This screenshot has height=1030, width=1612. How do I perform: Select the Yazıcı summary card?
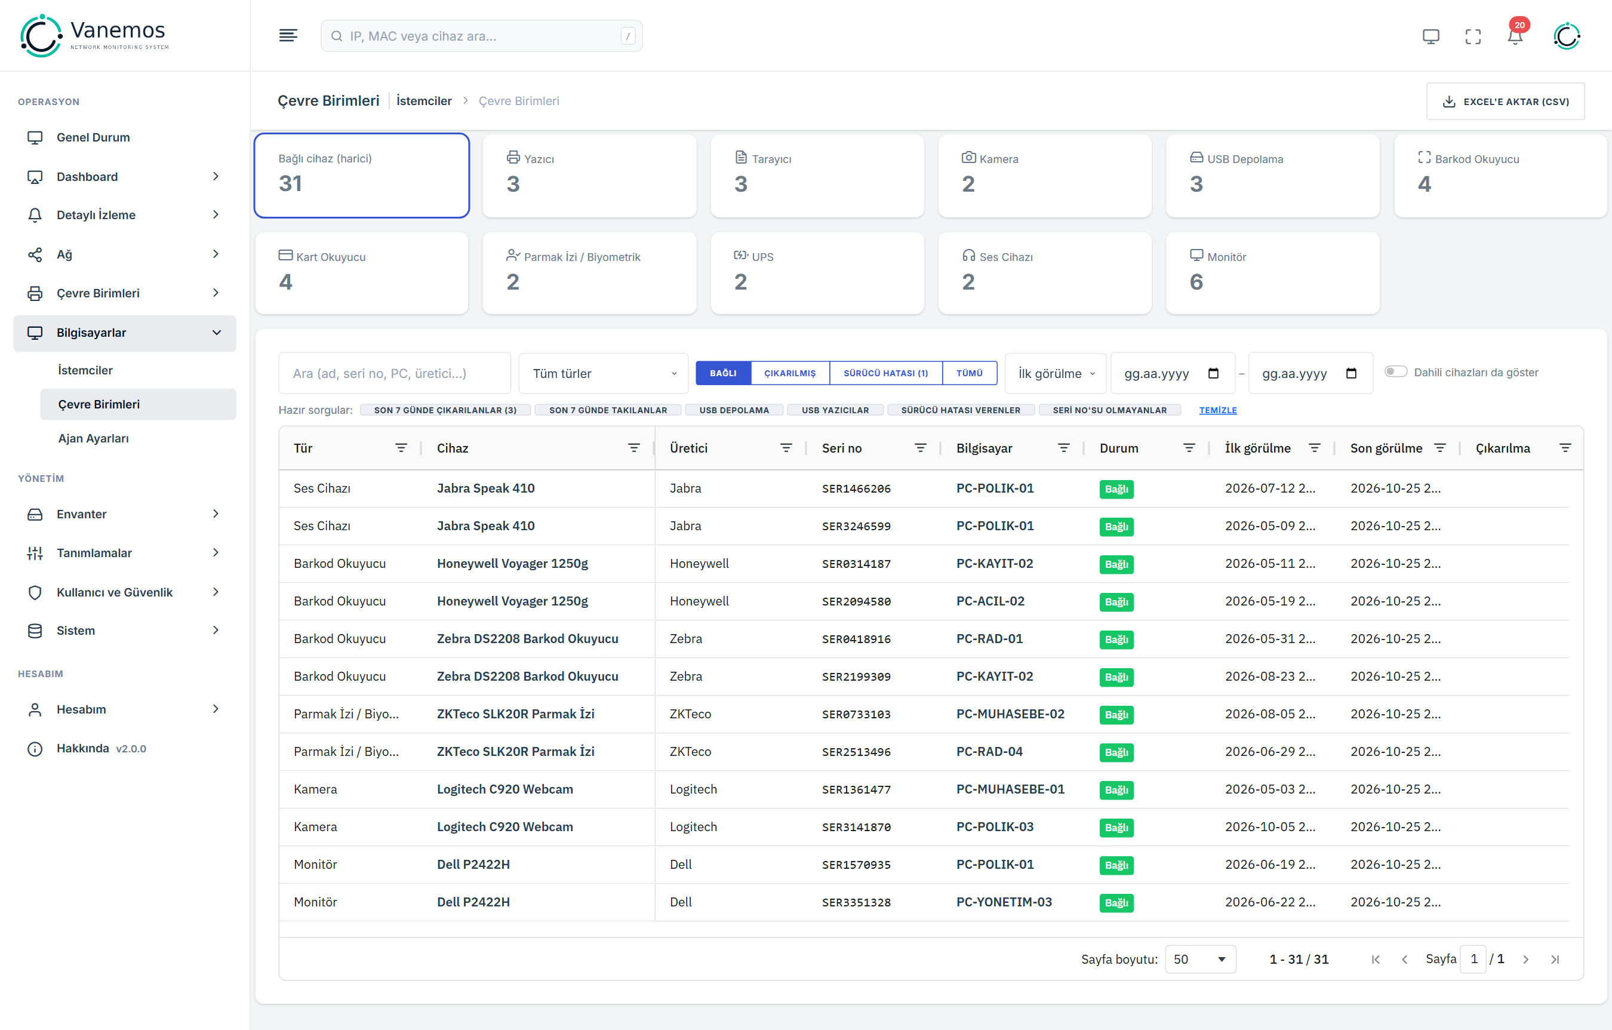pyautogui.click(x=589, y=176)
